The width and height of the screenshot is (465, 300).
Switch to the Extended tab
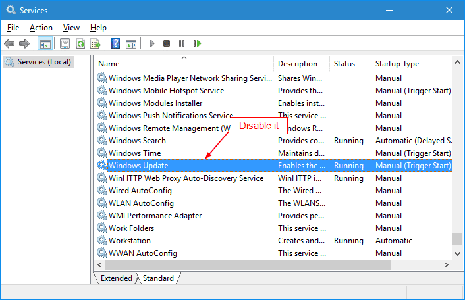116,278
